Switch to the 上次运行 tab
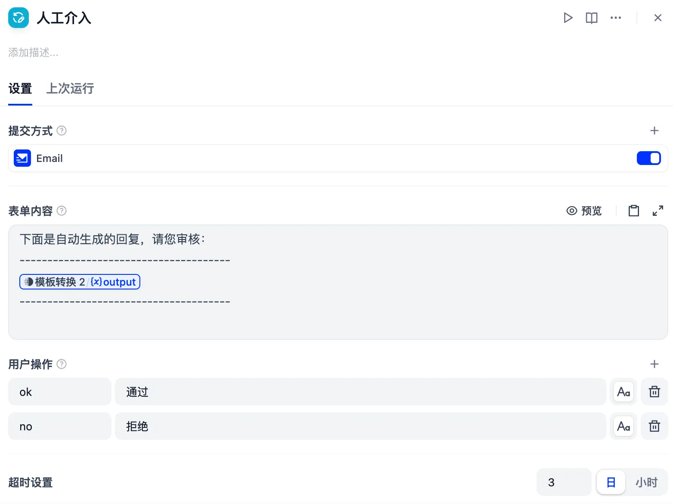Image resolution: width=673 pixels, height=504 pixels. (x=70, y=88)
